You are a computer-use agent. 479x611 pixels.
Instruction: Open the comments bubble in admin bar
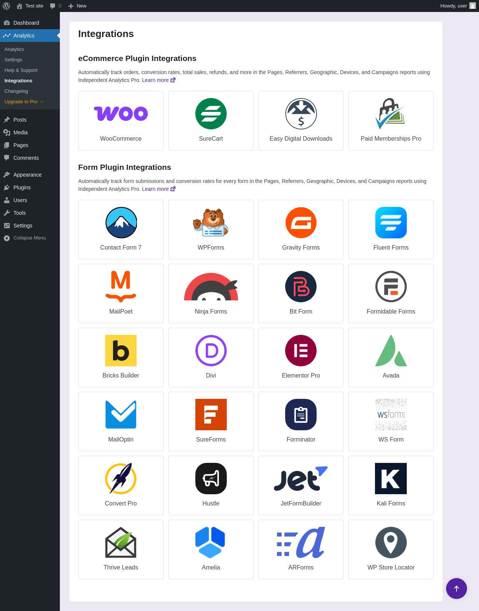click(x=55, y=6)
